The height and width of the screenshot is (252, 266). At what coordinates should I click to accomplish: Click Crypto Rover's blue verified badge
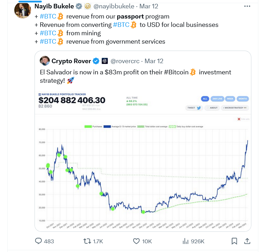[96, 61]
